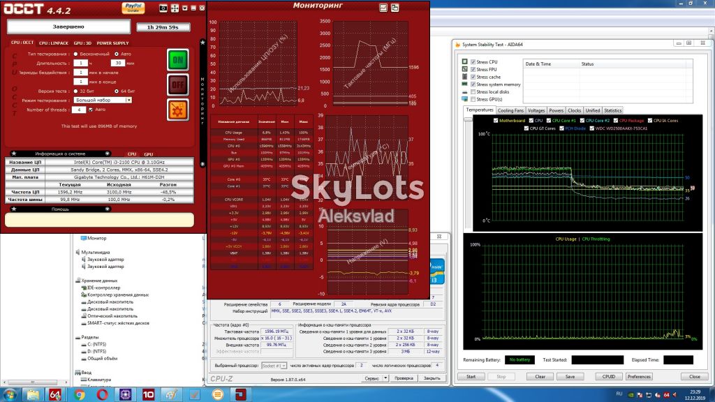Click the second icon in Мониторинг title bar
This screenshot has width=715, height=402.
pyautogui.click(x=395, y=8)
